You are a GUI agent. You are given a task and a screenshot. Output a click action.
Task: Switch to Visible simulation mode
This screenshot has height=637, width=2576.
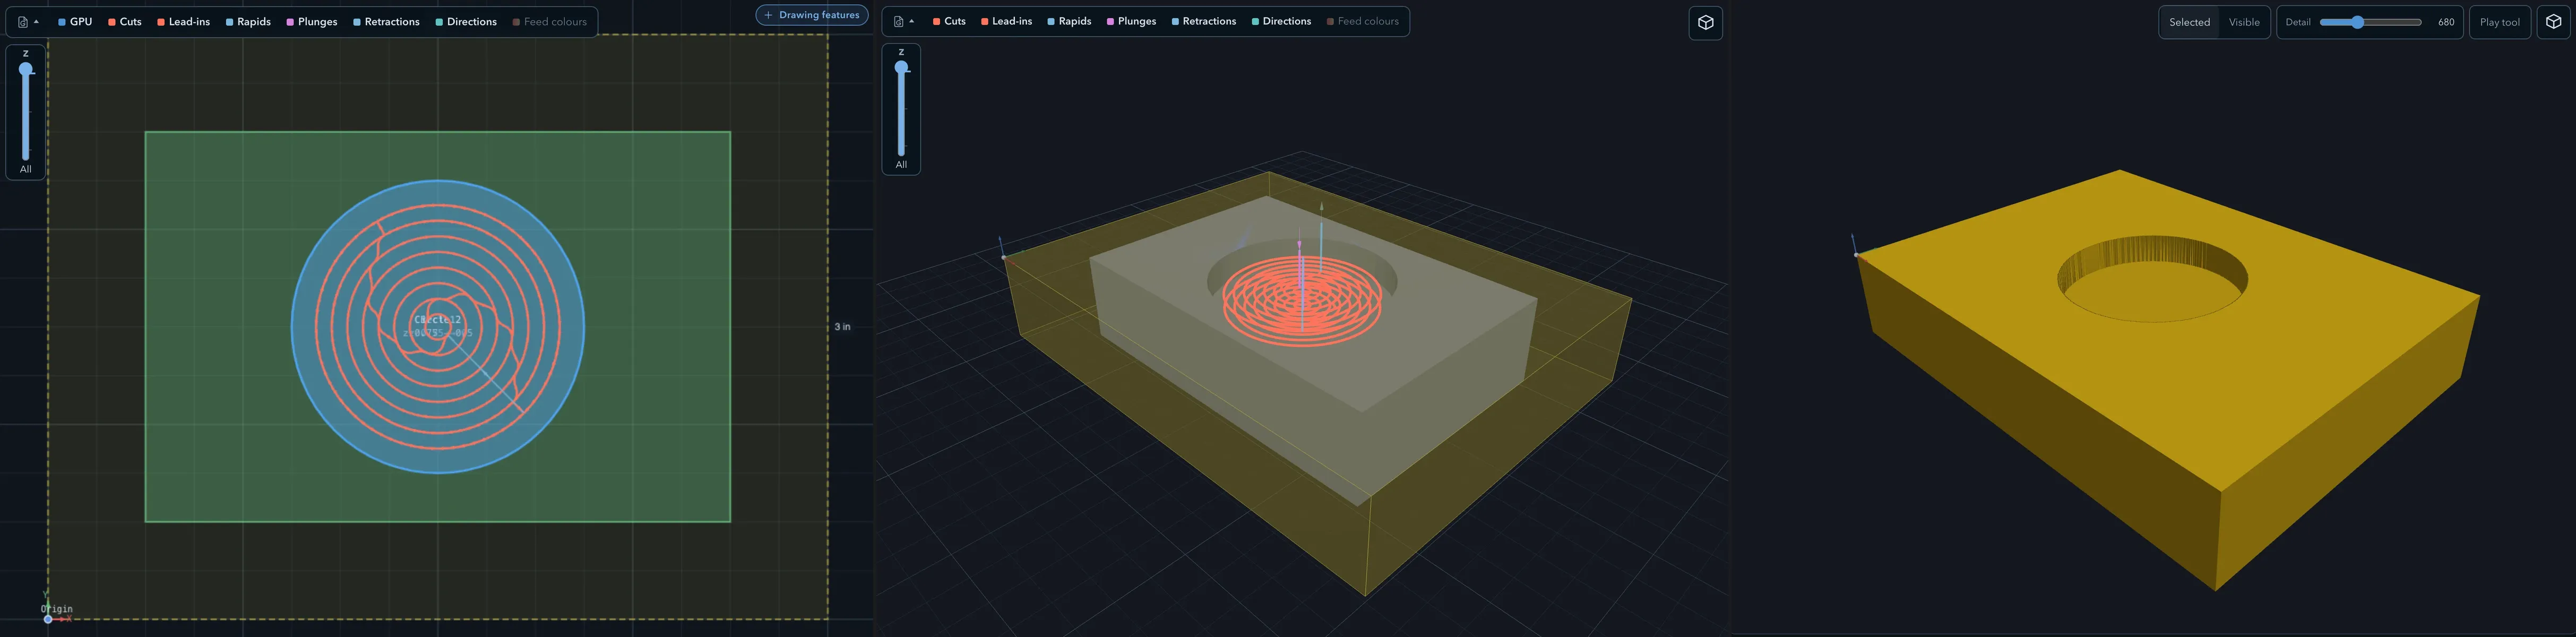(2244, 22)
